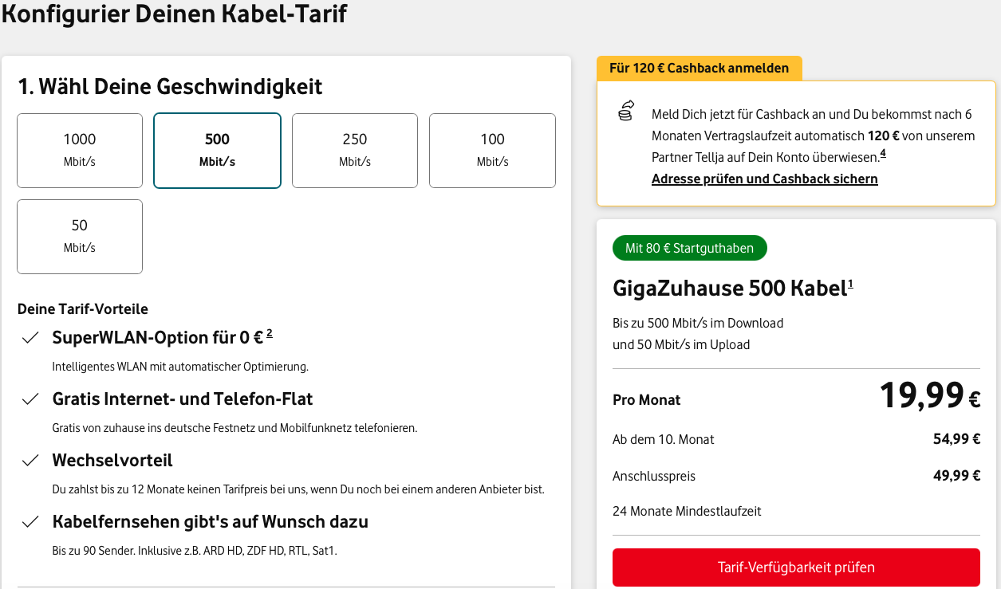The width and height of the screenshot is (1001, 589).
Task: Open footnote 4 in the cashback text
Action: (x=883, y=152)
